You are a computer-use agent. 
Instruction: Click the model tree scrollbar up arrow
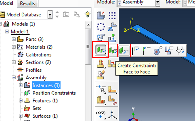(88, 25)
